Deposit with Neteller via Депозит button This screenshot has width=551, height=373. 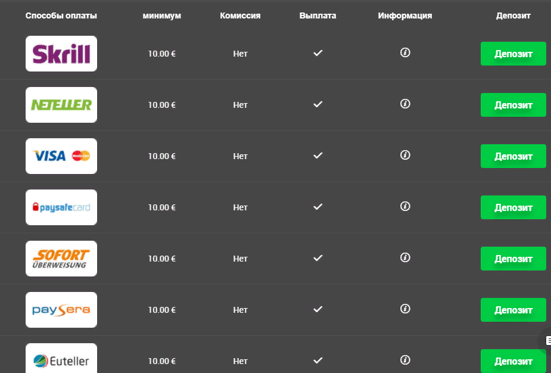point(513,105)
